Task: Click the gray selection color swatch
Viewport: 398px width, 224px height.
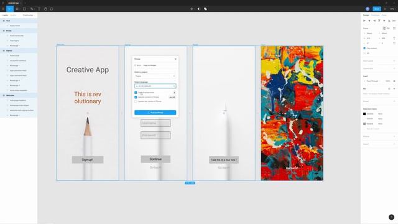Action: click(x=364, y=124)
